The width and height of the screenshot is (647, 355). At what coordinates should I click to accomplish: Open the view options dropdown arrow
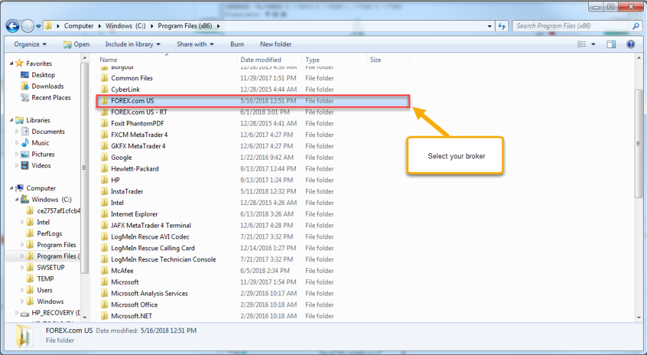(x=593, y=44)
